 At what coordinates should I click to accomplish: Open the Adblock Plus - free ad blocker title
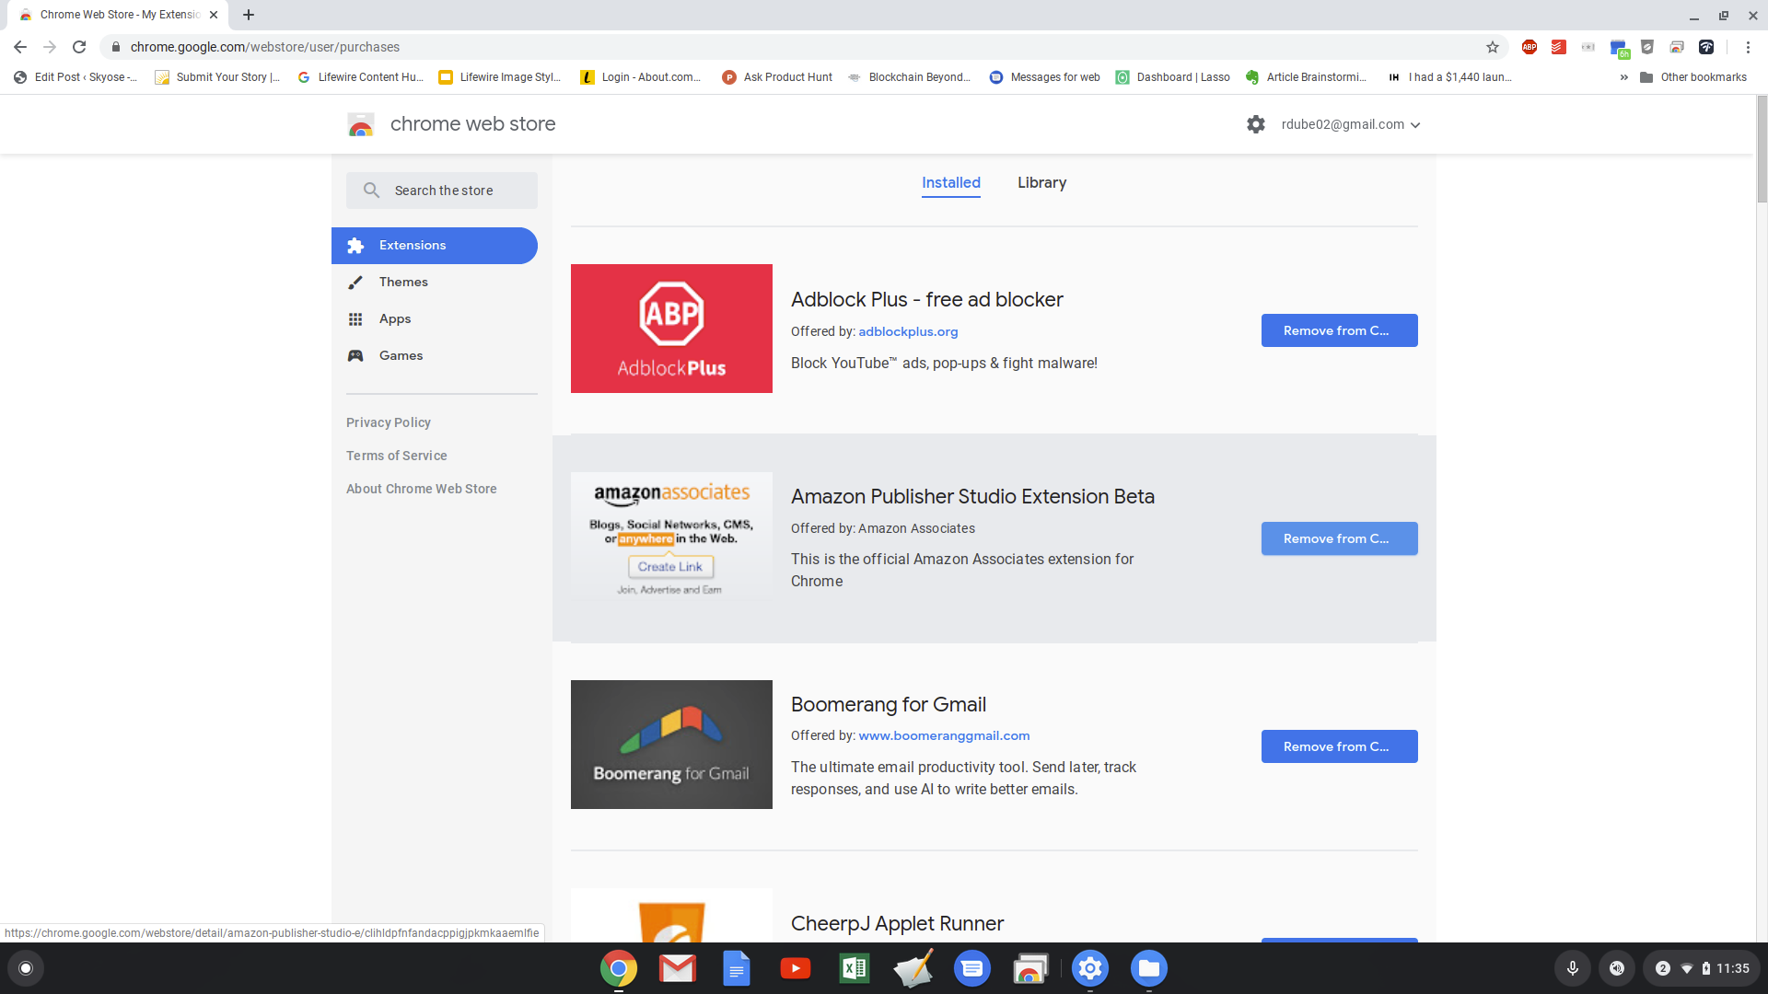(926, 300)
